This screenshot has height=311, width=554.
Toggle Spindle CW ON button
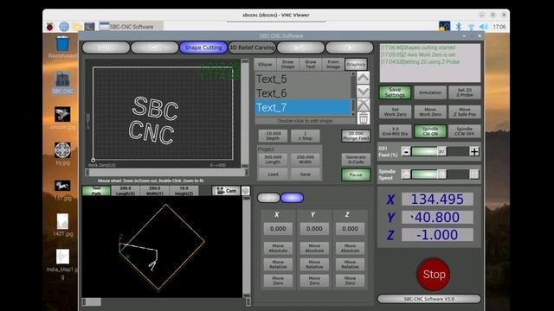430,131
